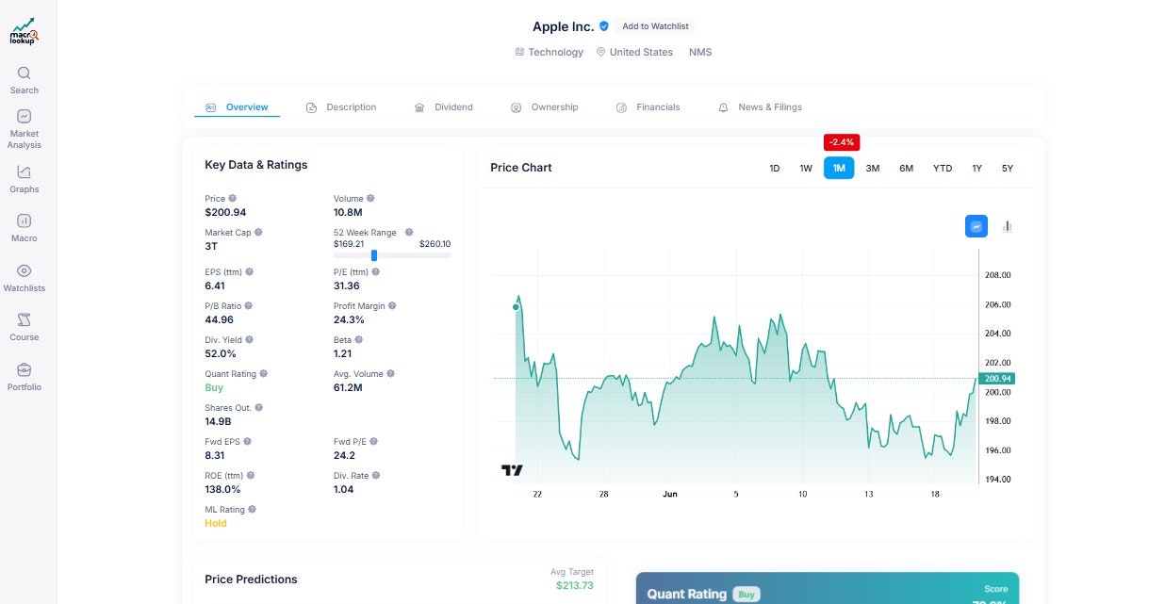Select the 1W chart range
The width and height of the screenshot is (1165, 604).
tap(806, 169)
